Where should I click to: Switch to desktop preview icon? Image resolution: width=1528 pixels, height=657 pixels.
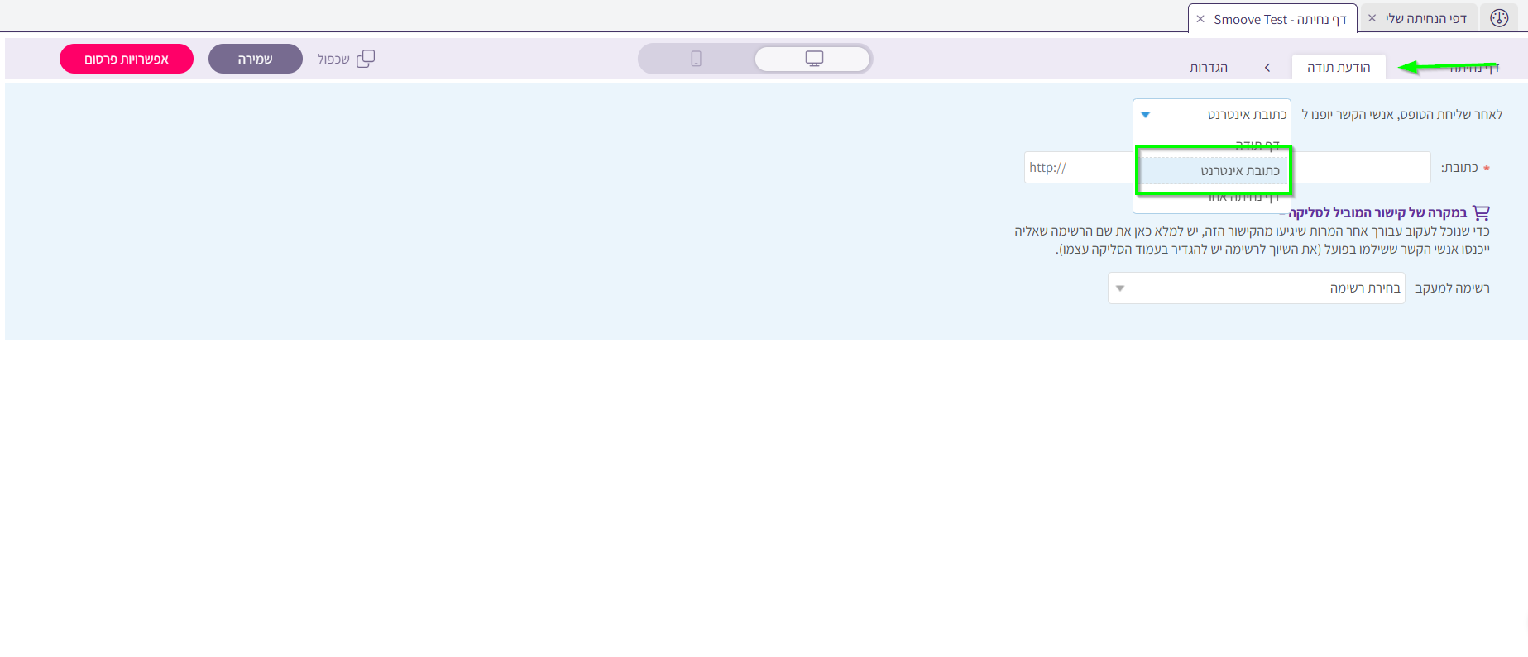point(814,59)
